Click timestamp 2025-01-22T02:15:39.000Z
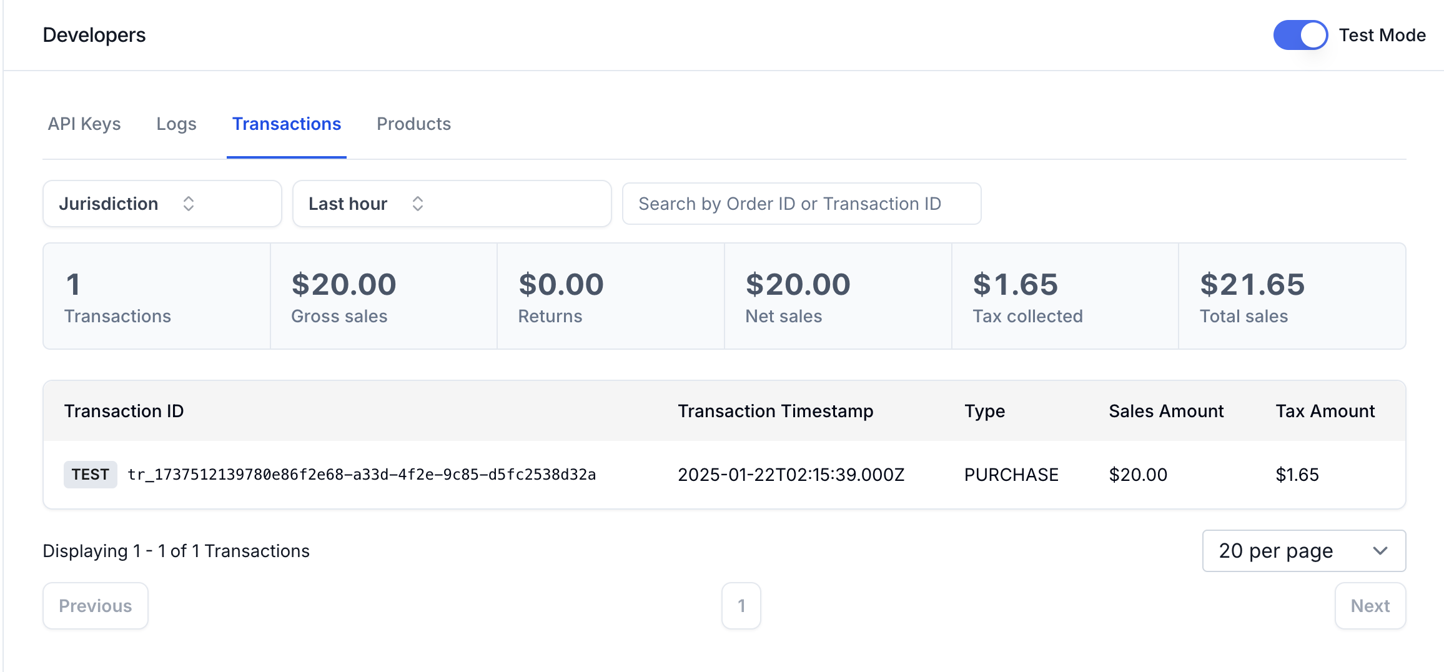1444x672 pixels. click(x=791, y=475)
